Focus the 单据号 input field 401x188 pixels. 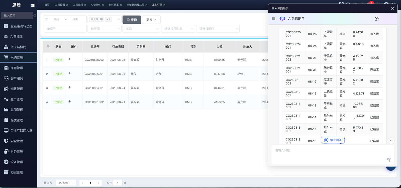click(x=65, y=29)
